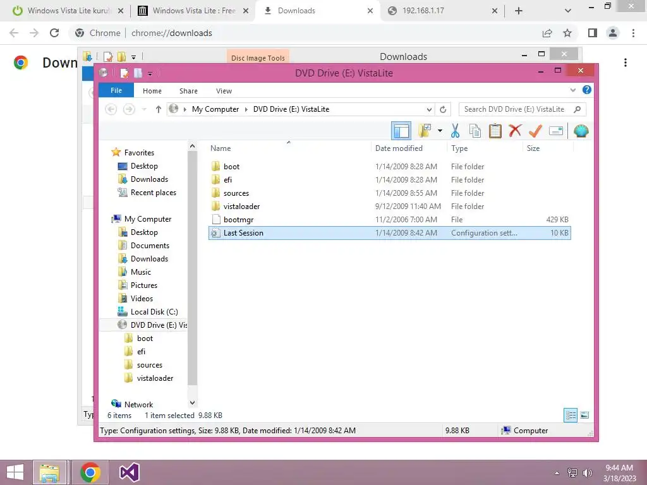This screenshot has width=647, height=485.
Task: Sort by the Type column header
Action: click(x=485, y=148)
